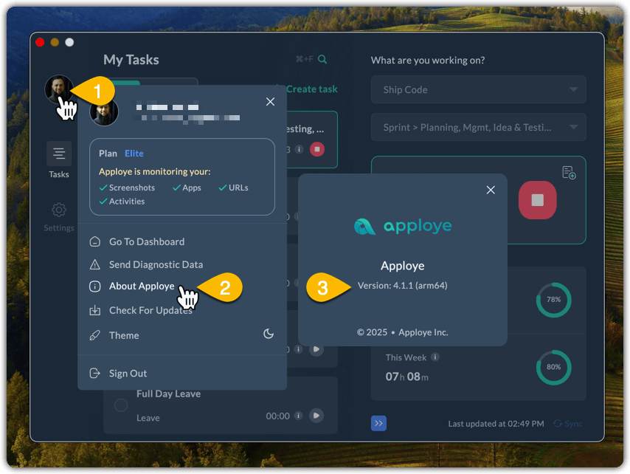Click the search magnifier icon
This screenshot has height=474, width=630.
(x=322, y=60)
